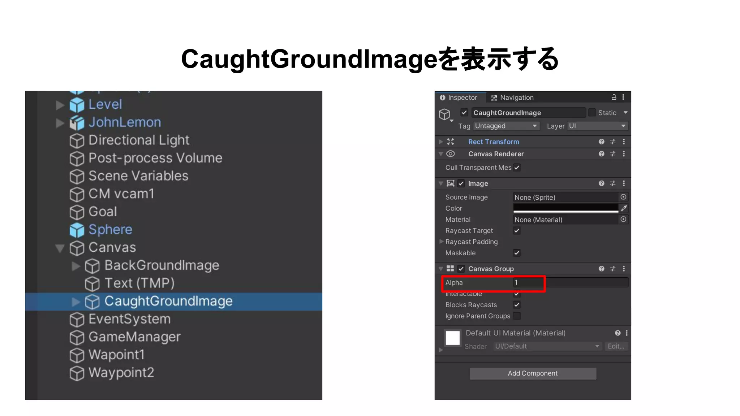This screenshot has width=740, height=416.
Task: Click the Canvas object cube icon
Action: pos(77,248)
